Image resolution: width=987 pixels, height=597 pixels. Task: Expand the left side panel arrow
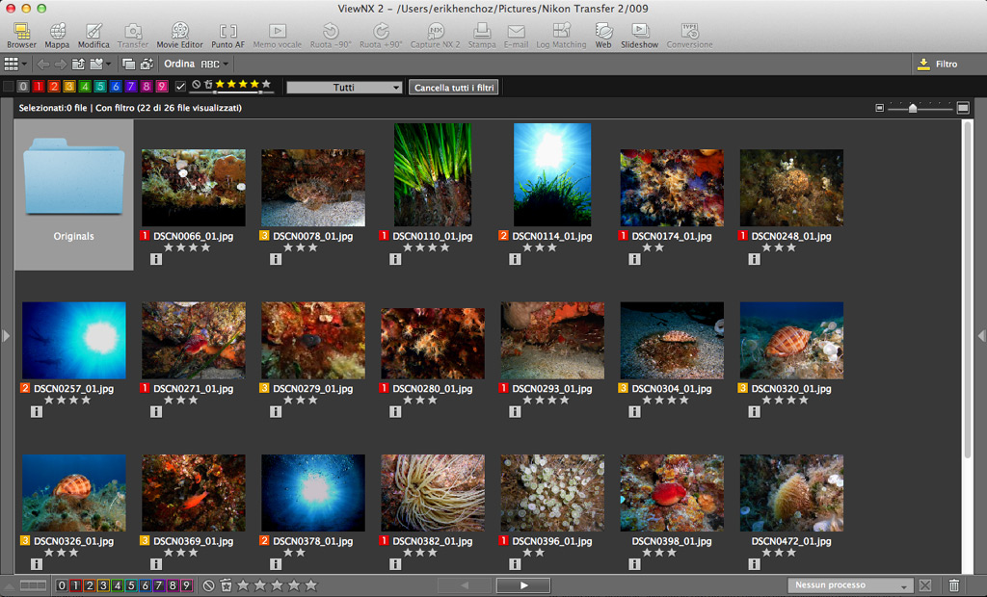tap(6, 335)
